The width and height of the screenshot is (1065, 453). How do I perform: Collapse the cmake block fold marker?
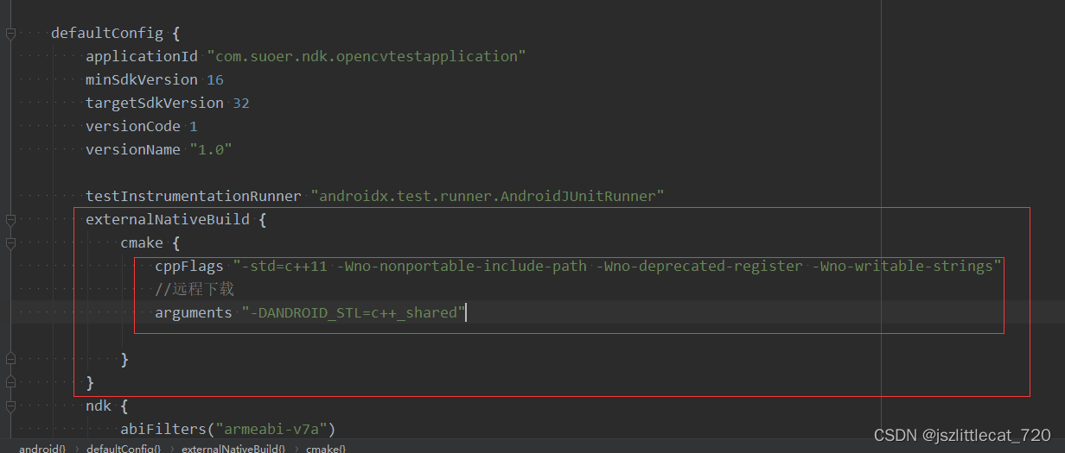pos(10,243)
